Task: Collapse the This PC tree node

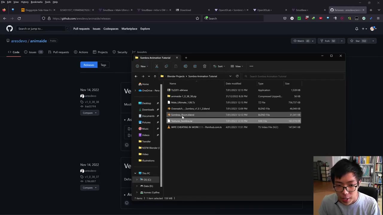Action: 135,173
